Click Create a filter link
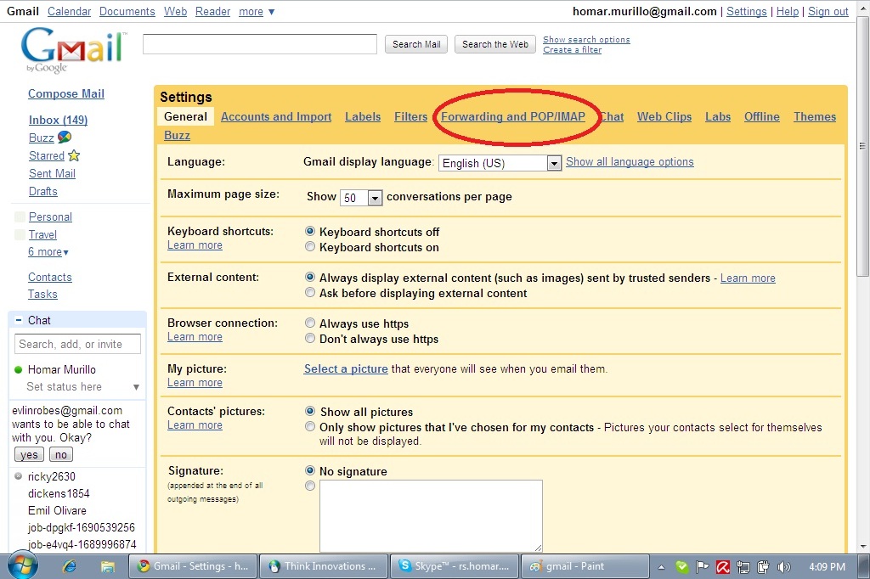Screen dimensions: 870x579 tap(572, 50)
